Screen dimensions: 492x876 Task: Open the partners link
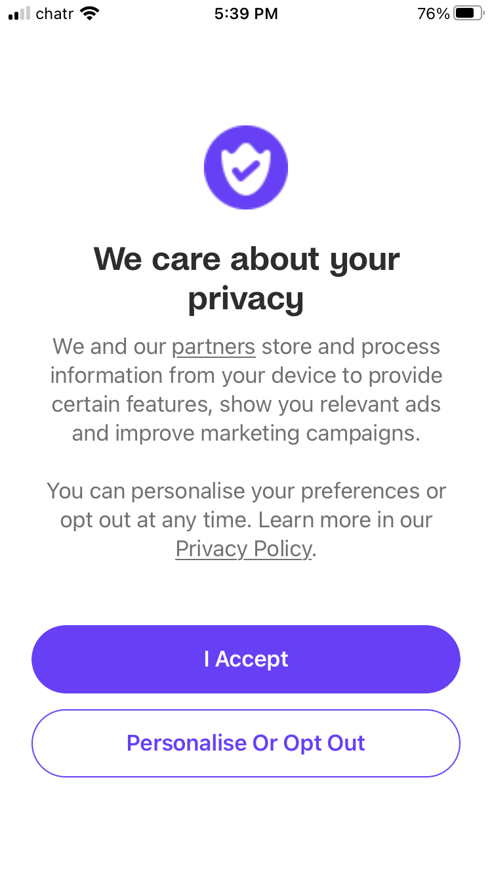[x=213, y=347]
